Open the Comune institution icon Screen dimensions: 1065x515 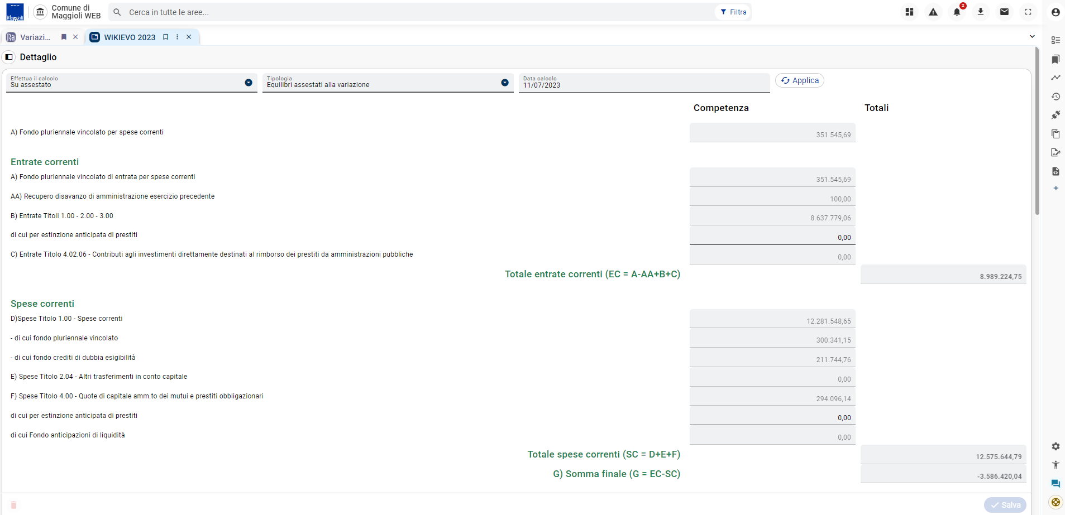pyautogui.click(x=40, y=12)
